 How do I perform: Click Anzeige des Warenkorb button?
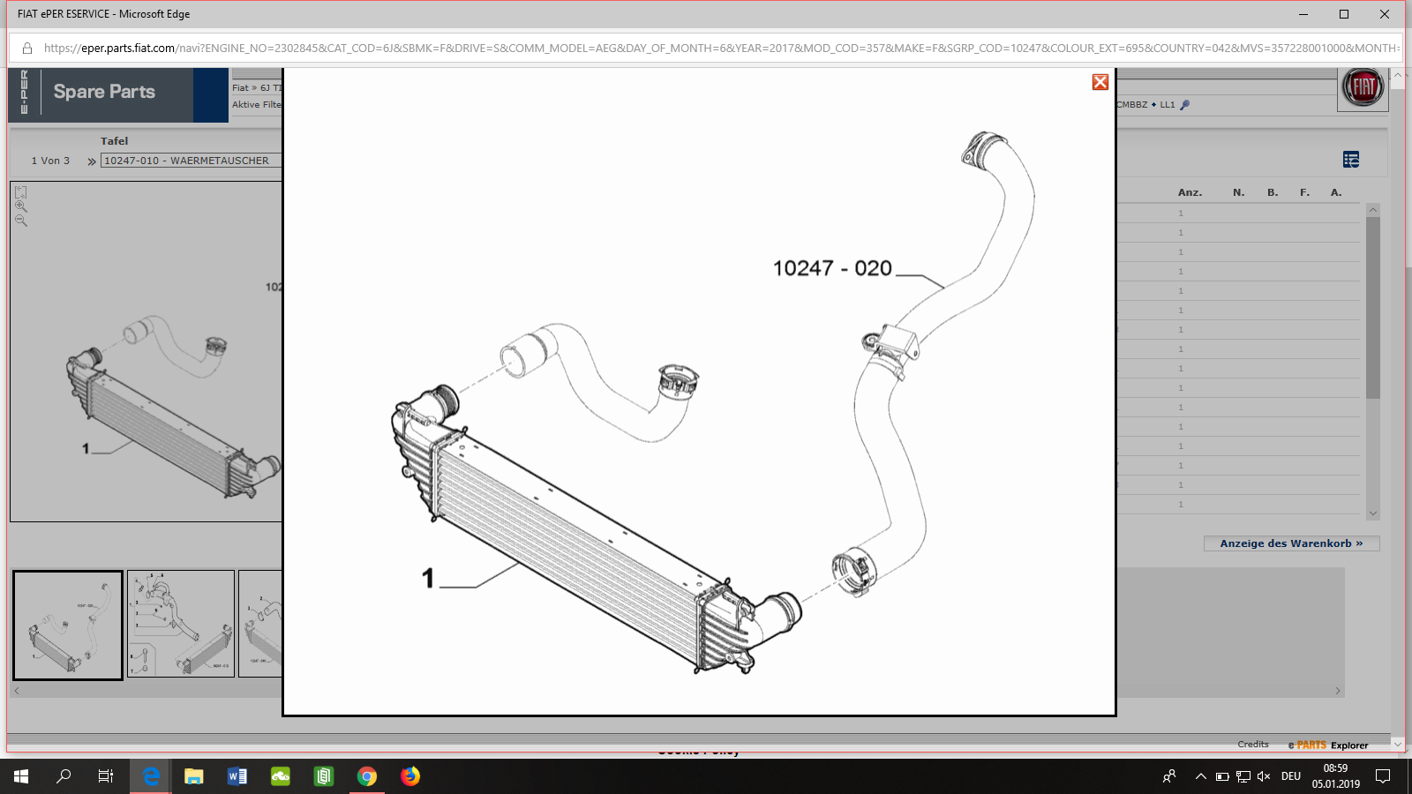point(1290,543)
